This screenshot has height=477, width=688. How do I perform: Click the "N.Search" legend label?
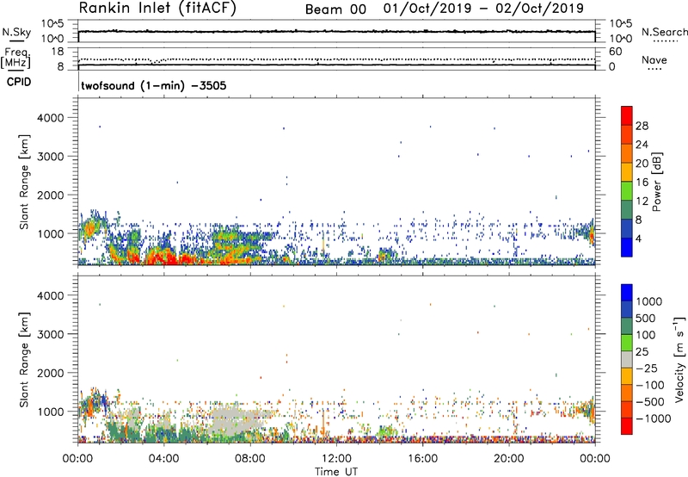[x=664, y=32]
